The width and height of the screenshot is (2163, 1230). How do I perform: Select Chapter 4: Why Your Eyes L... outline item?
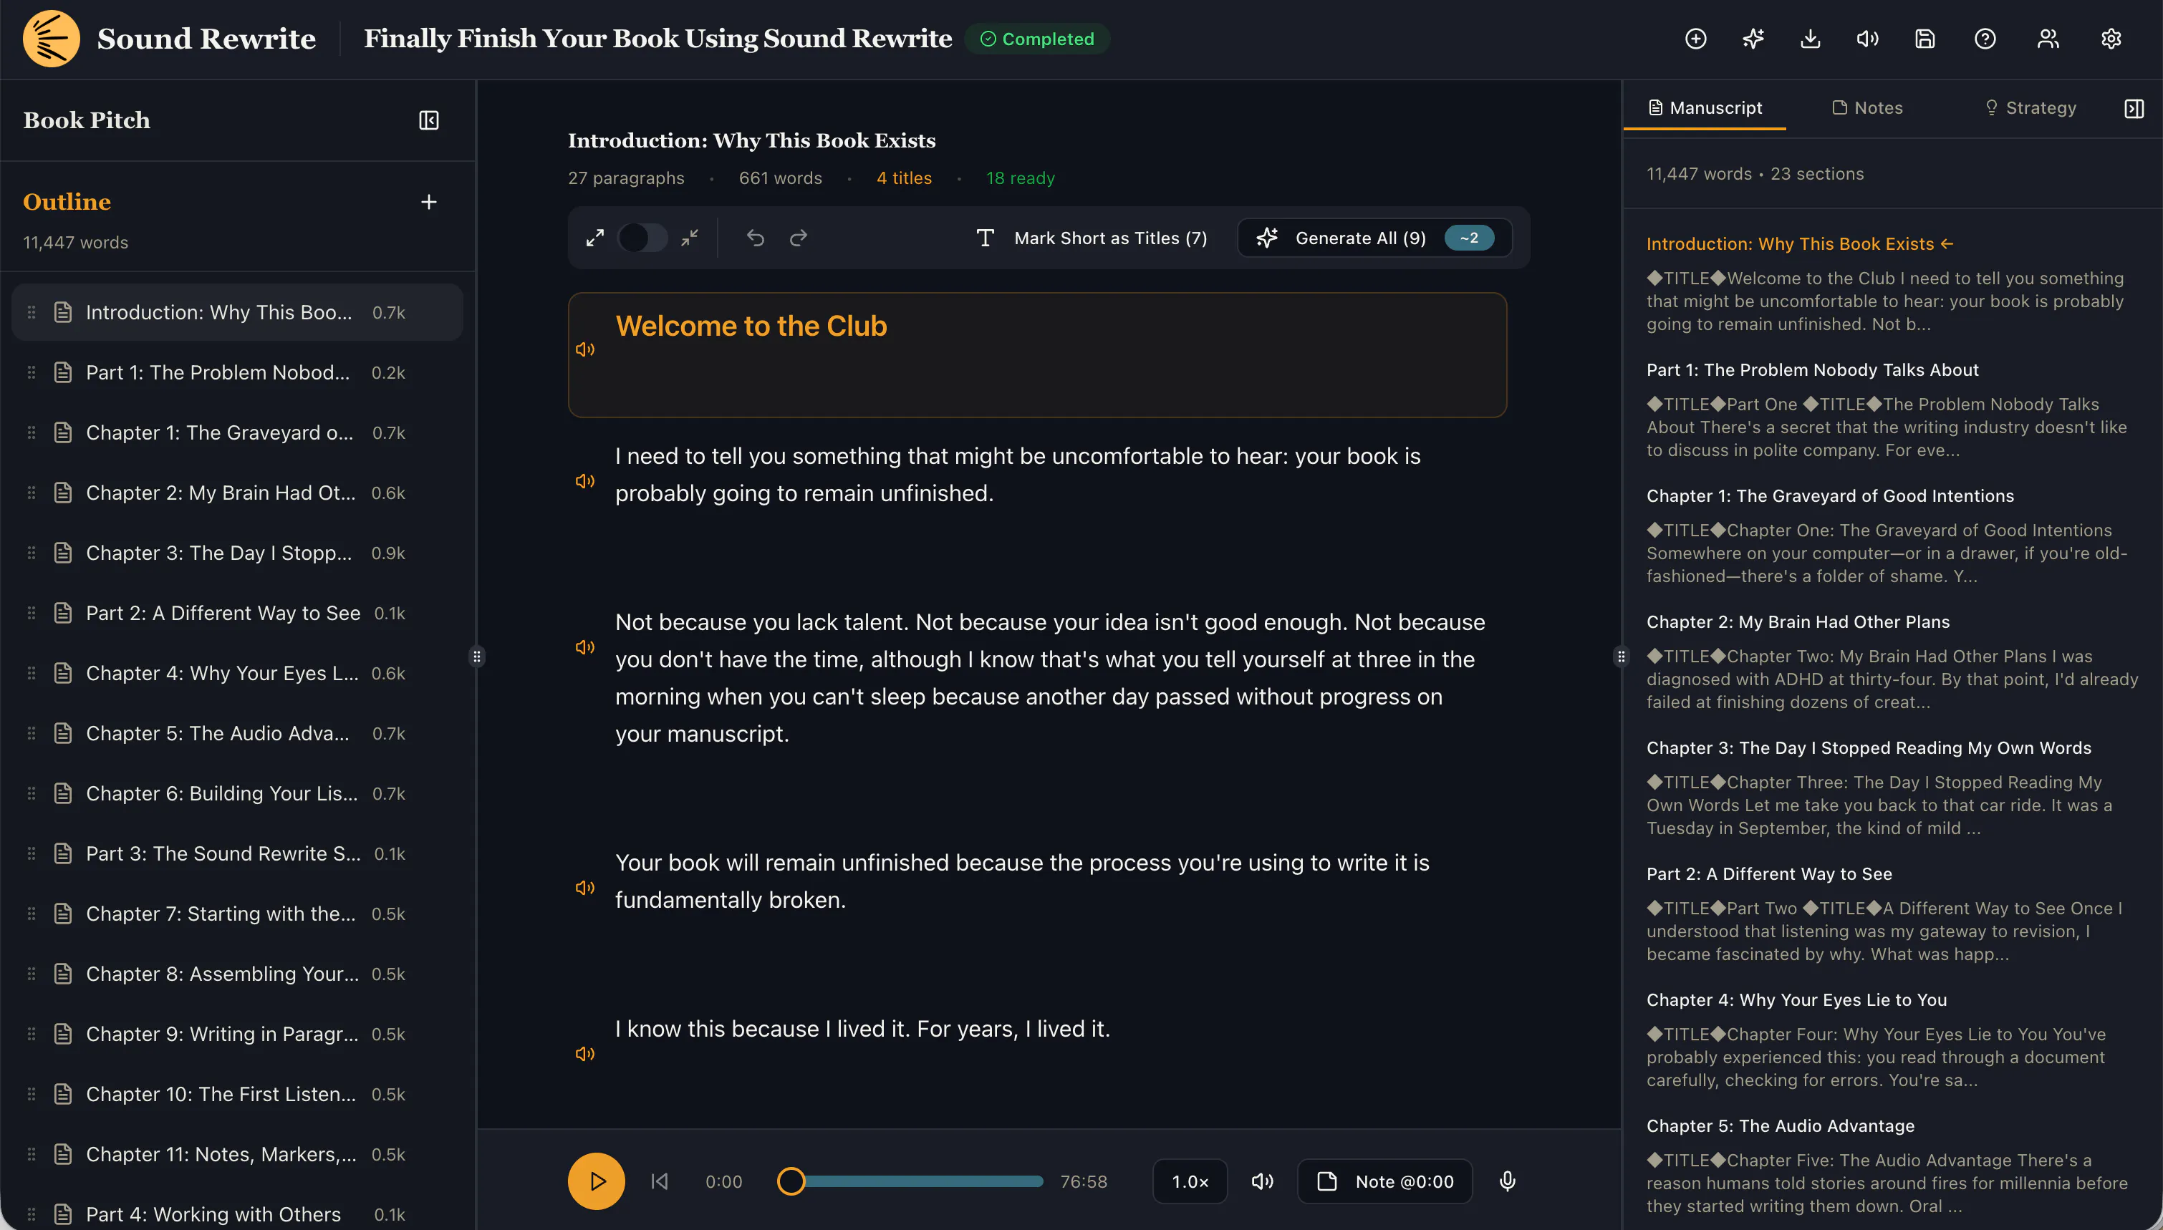click(x=237, y=673)
